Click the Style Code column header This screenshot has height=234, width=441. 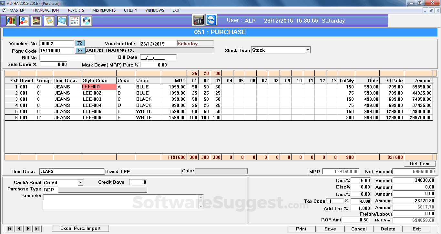99,81
